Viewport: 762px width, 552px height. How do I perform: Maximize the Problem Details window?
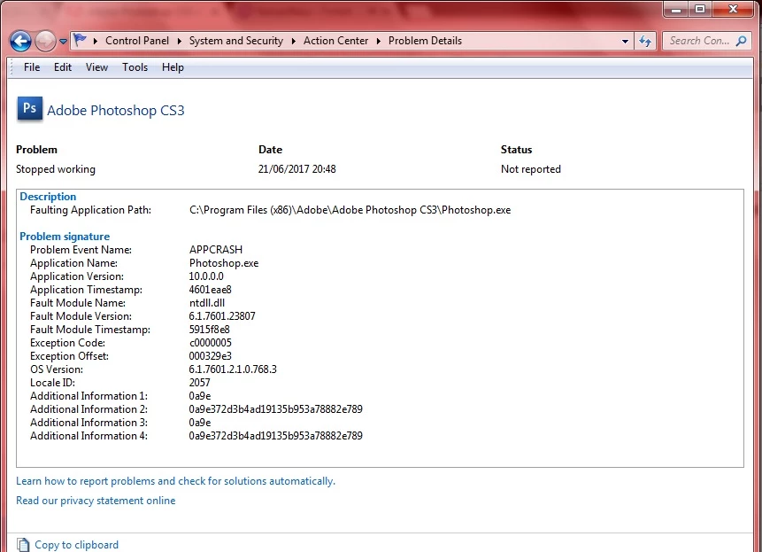[700, 9]
